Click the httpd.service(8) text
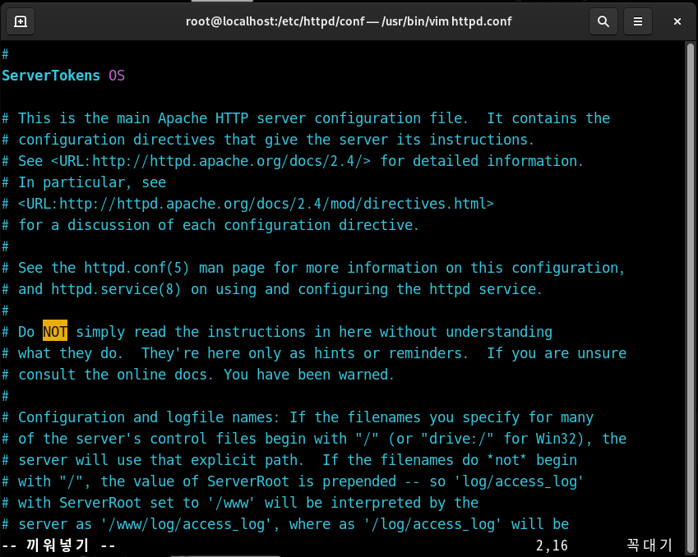Viewport: 698px width, 557px height. 116,289
